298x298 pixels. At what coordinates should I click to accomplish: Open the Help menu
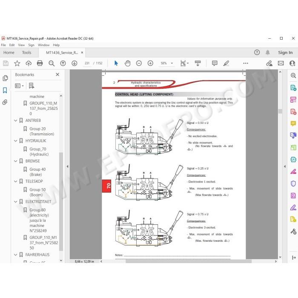tap(56, 45)
